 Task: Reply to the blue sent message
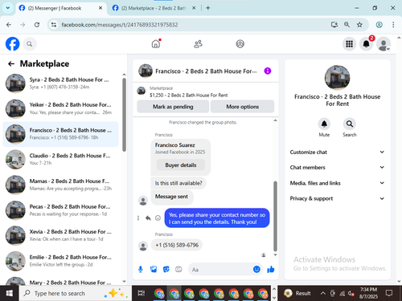(x=148, y=218)
